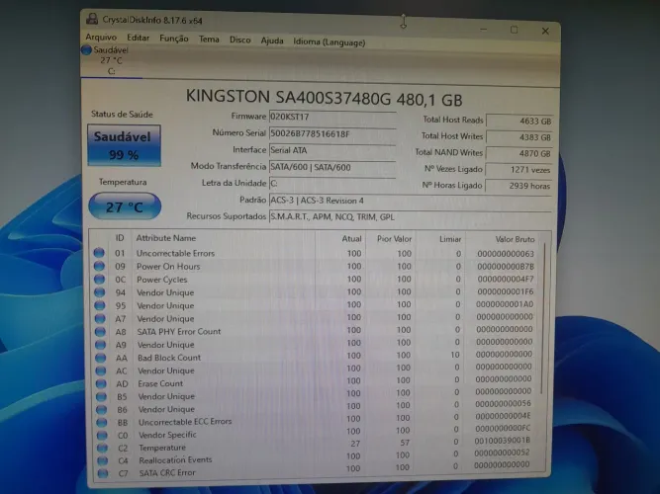Click status orb for ID A9 row
The height and width of the screenshot is (494, 660).
coord(101,345)
